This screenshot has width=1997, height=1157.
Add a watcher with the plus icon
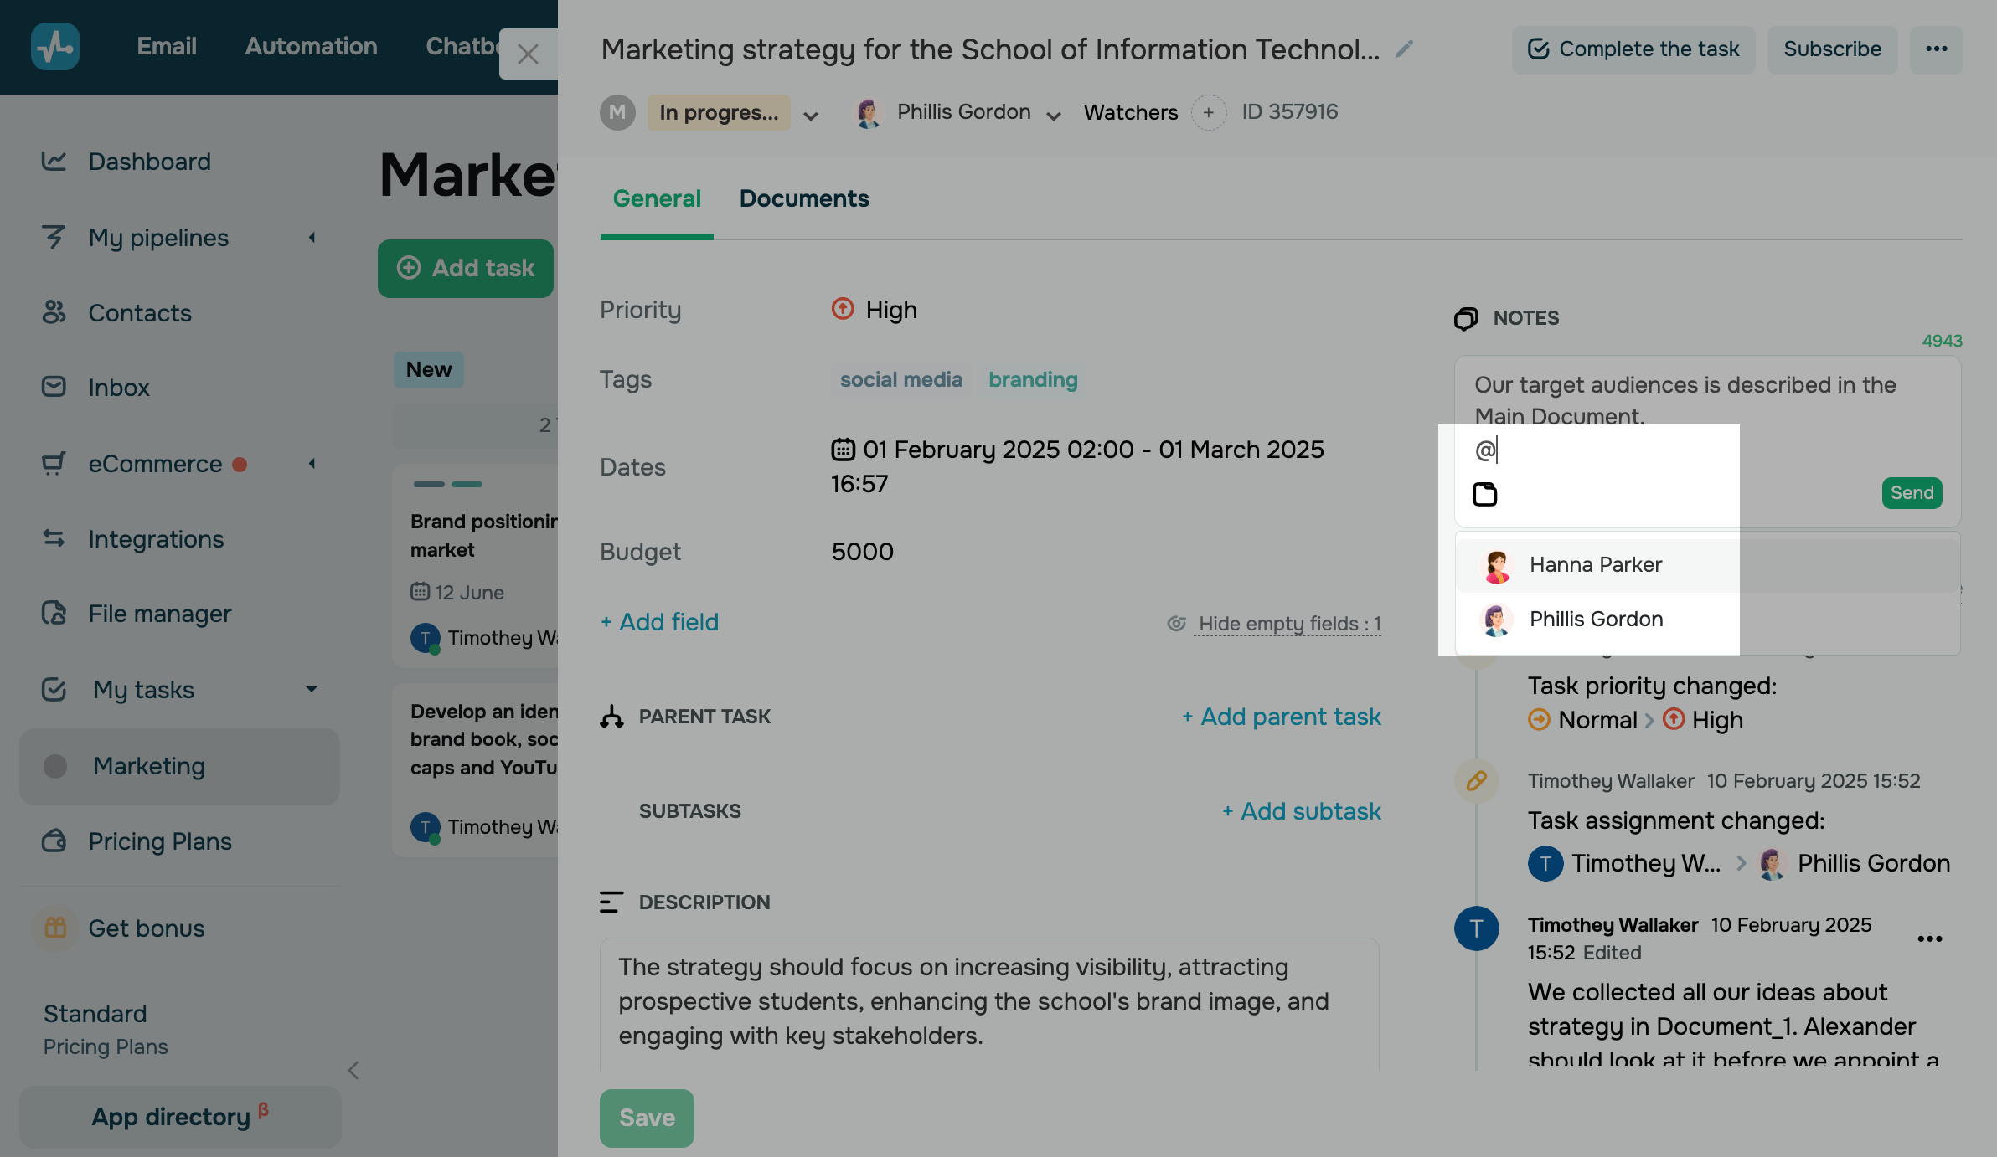tap(1208, 113)
